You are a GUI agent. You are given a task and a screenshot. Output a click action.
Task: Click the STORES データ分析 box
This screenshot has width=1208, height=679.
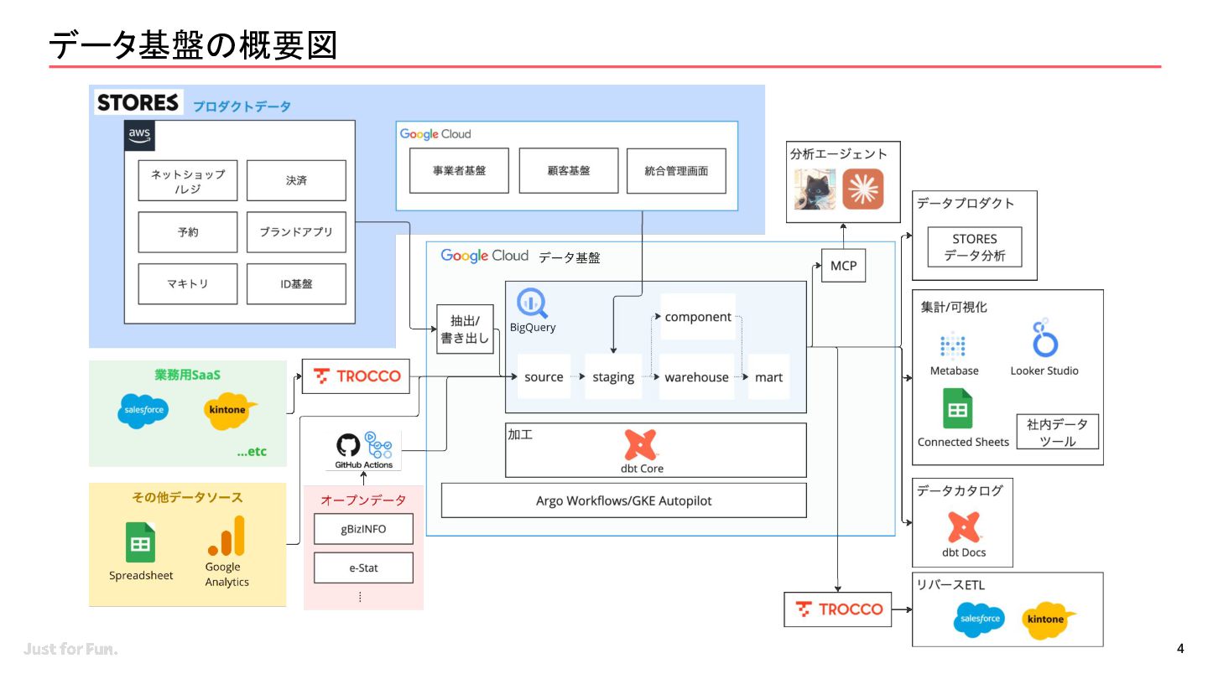point(975,247)
